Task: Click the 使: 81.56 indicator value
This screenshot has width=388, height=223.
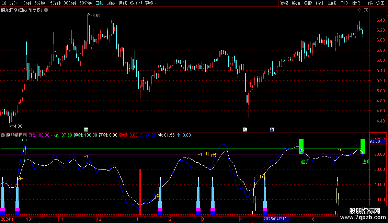Action: 166,135
